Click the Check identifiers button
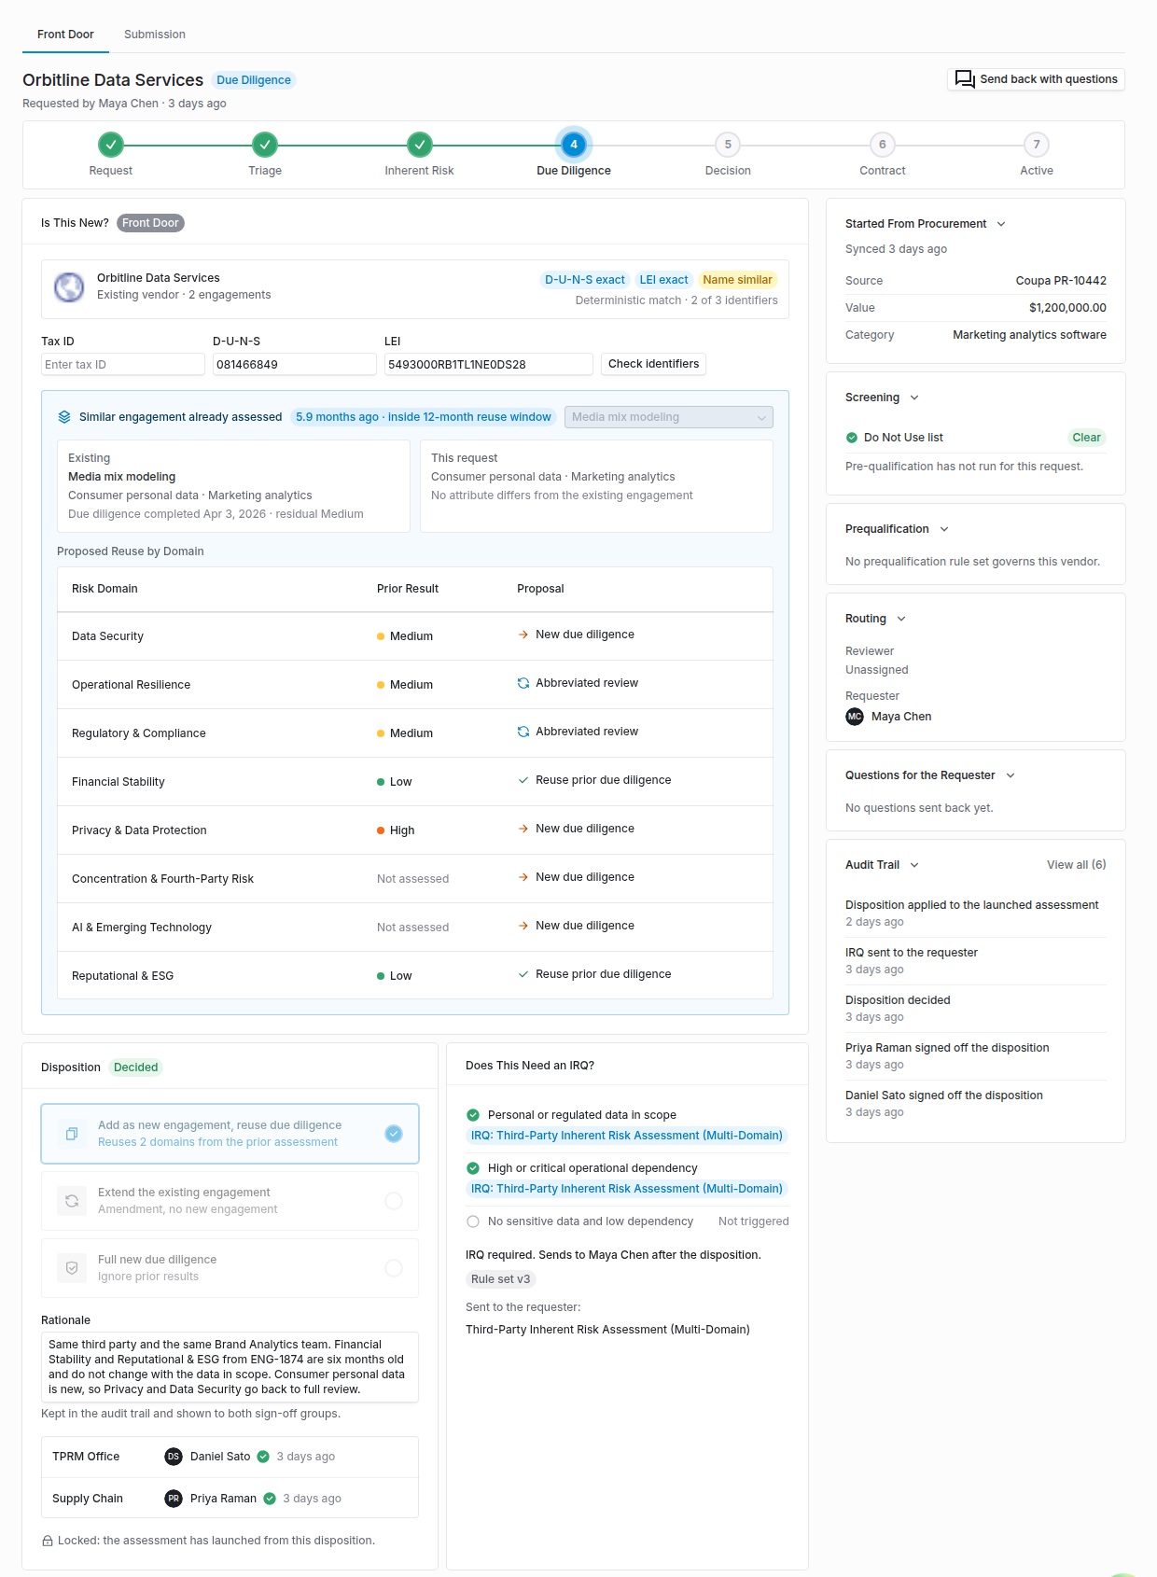The image size is (1157, 1577). (653, 364)
